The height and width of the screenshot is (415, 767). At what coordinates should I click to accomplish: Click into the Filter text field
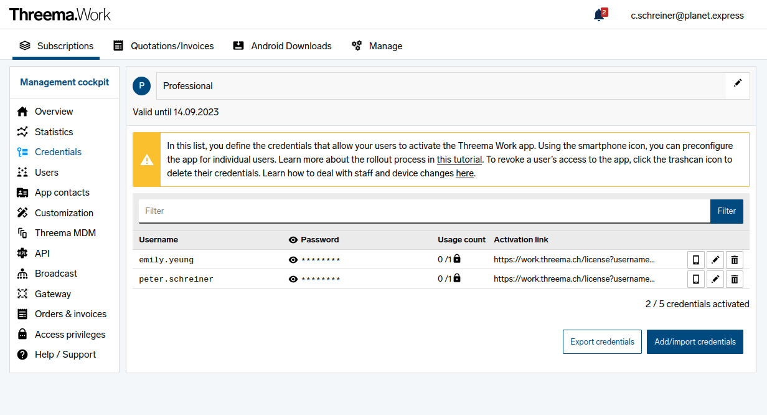tap(425, 211)
